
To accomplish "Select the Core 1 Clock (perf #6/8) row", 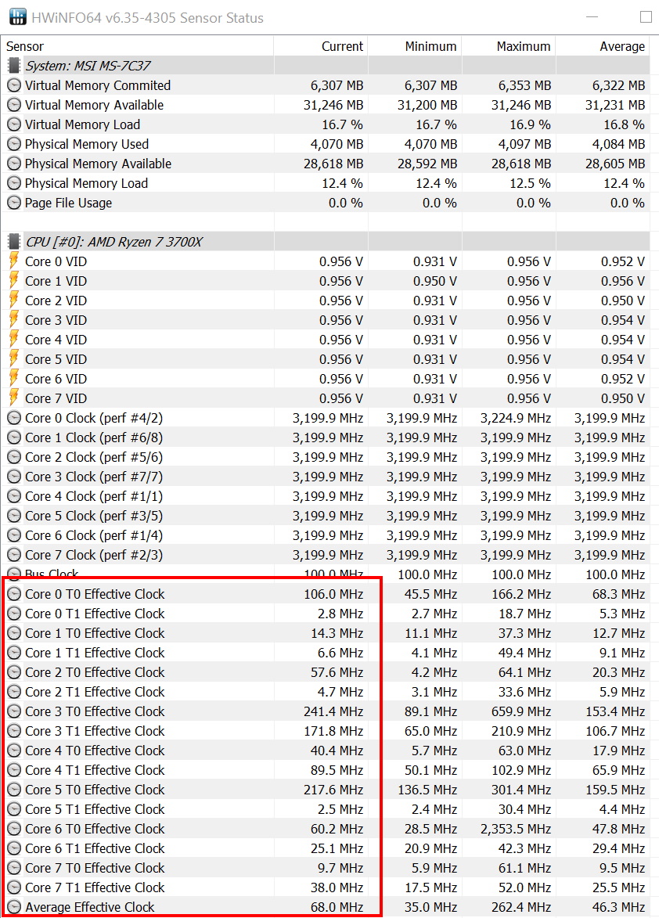I will 326,437.
